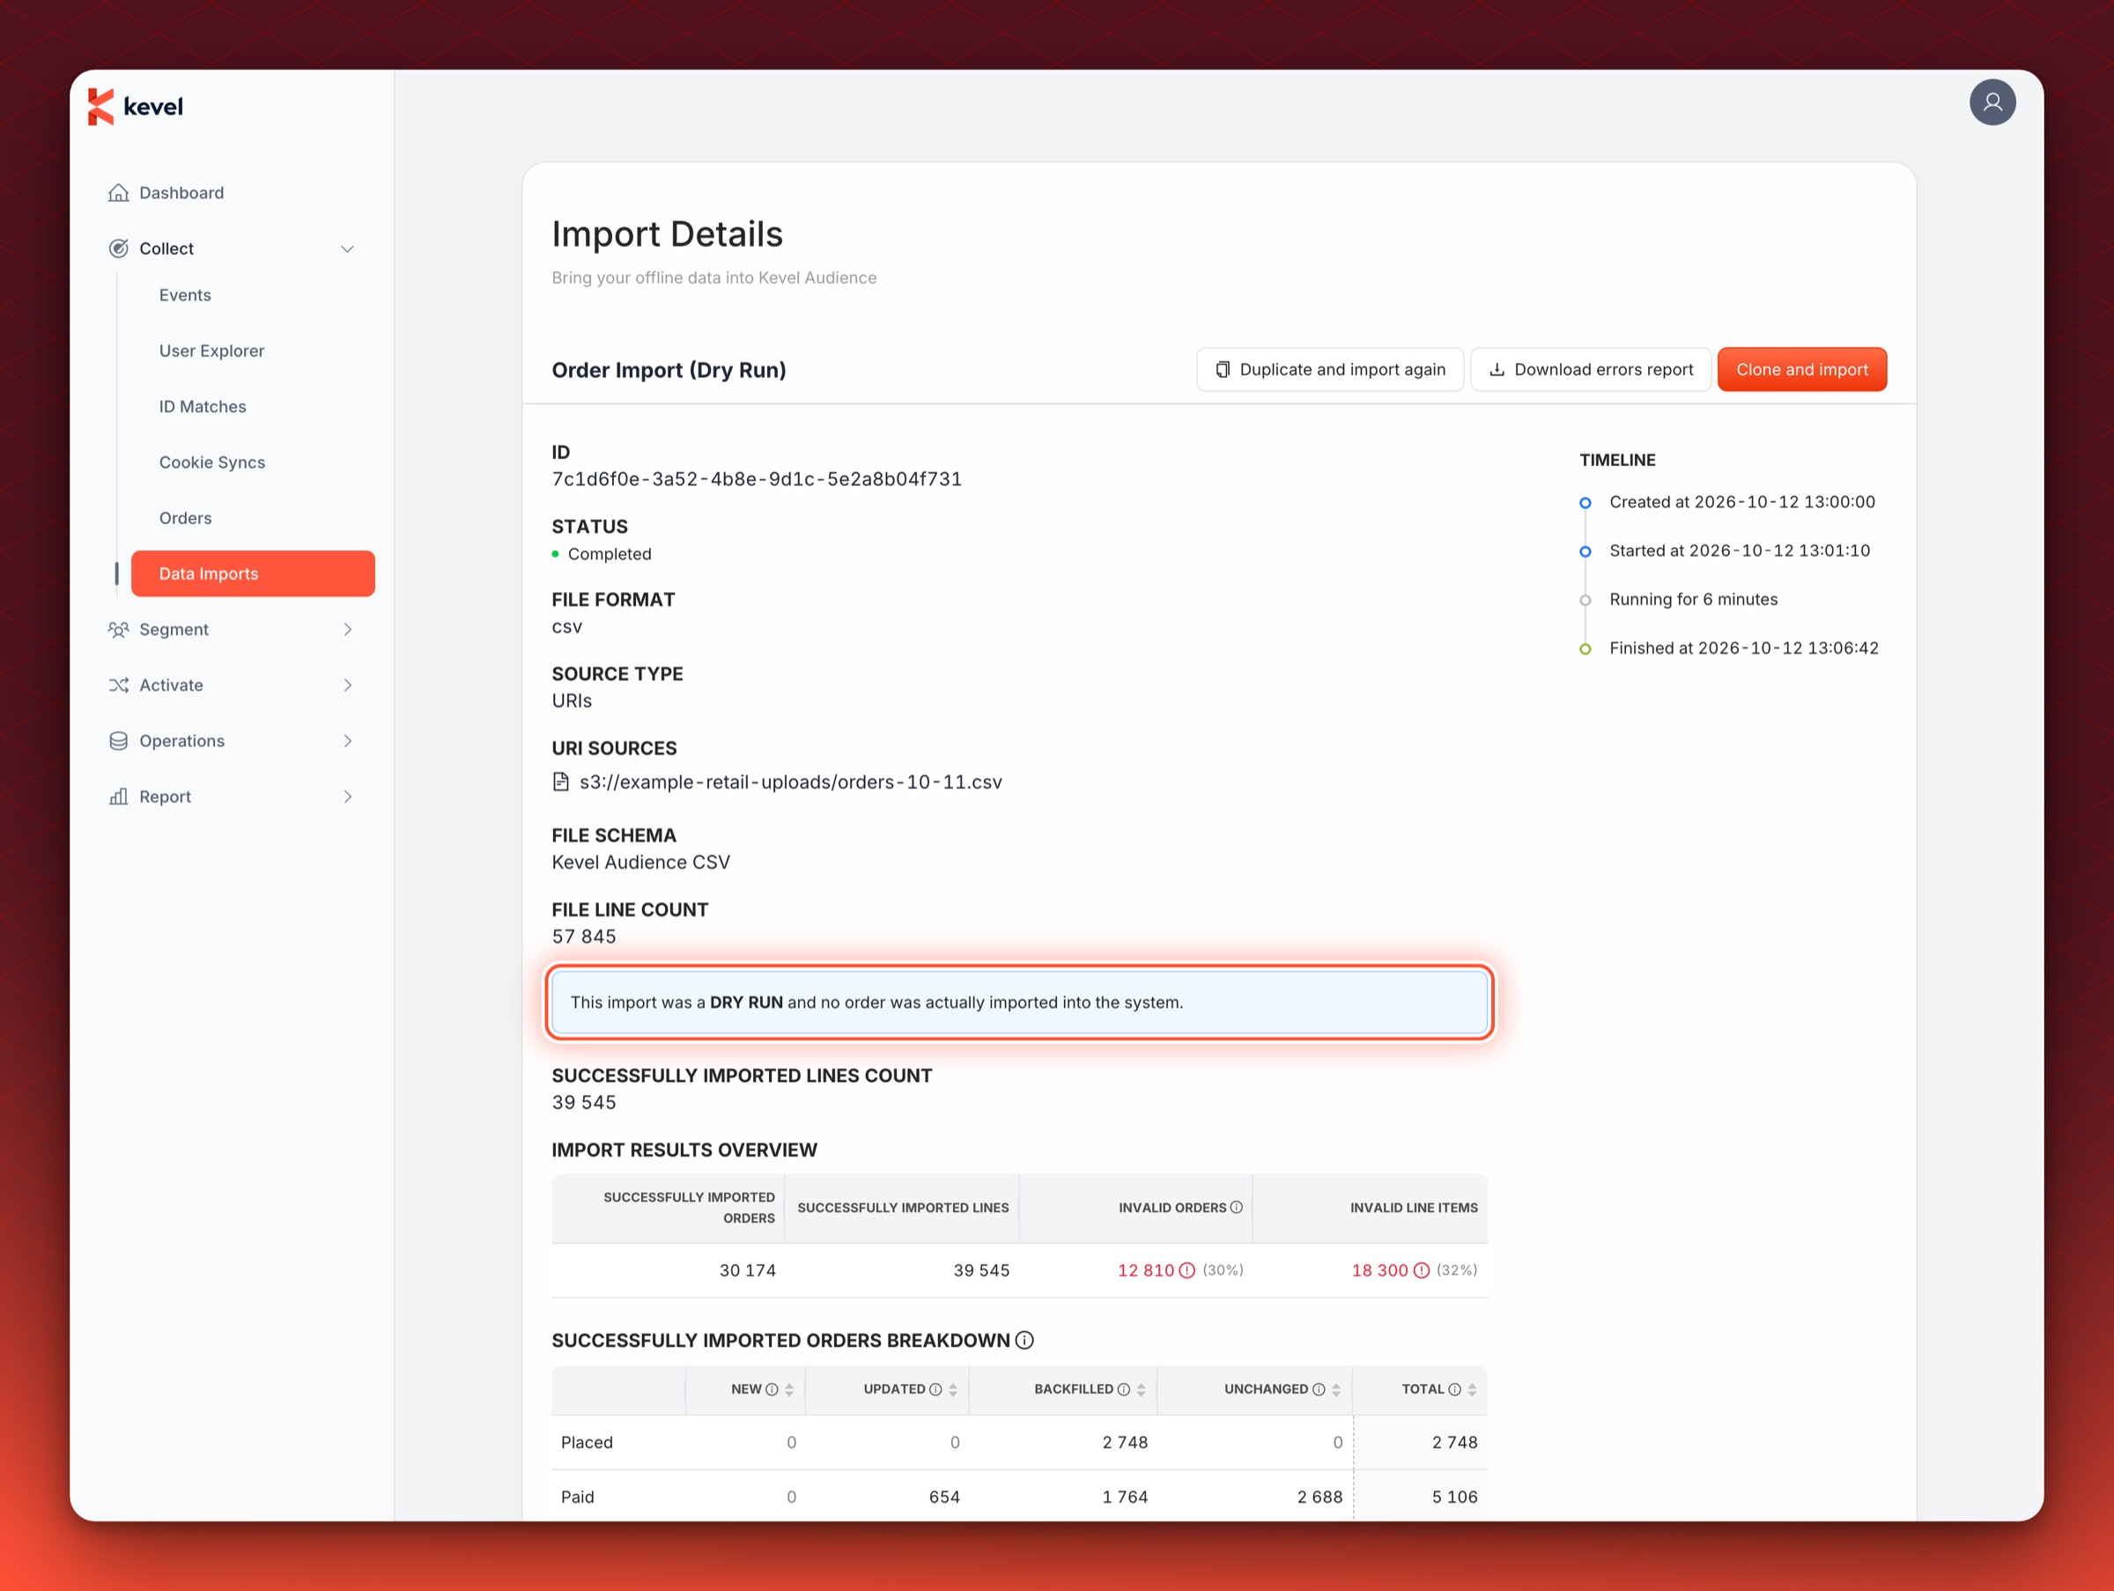Image resolution: width=2114 pixels, height=1591 pixels.
Task: Expand the Activate menu chevron
Action: coord(347,685)
